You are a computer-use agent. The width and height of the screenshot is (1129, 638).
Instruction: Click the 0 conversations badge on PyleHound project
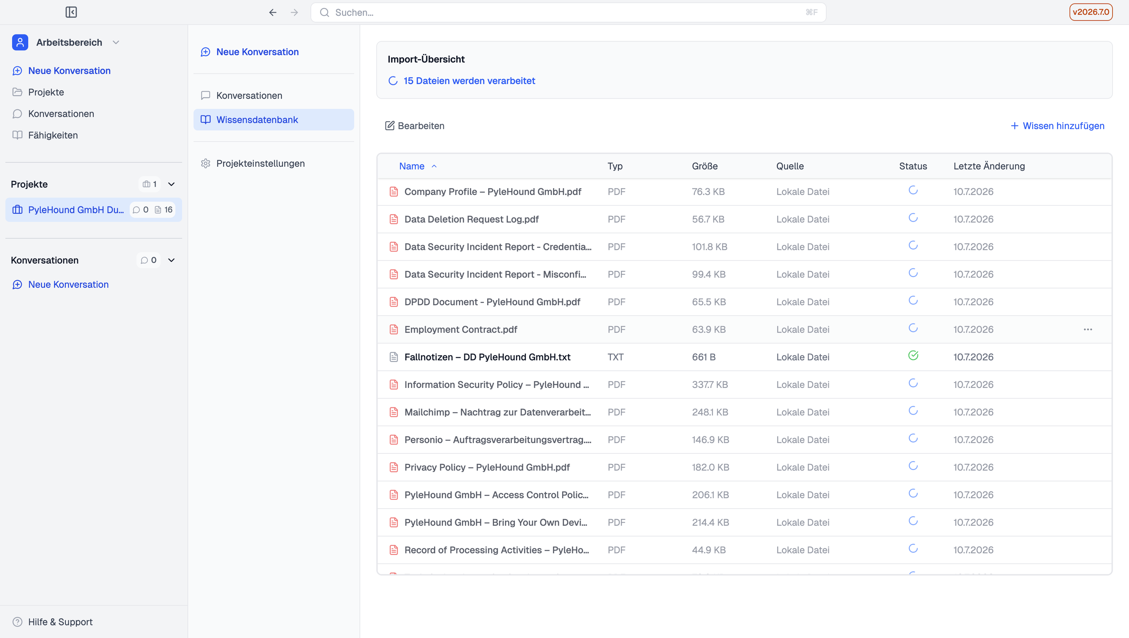tap(141, 210)
